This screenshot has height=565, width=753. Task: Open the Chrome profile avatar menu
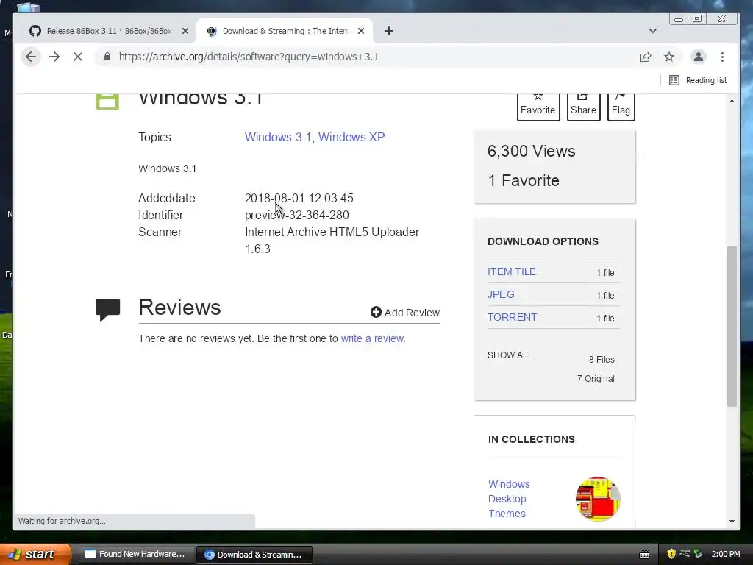pos(699,57)
